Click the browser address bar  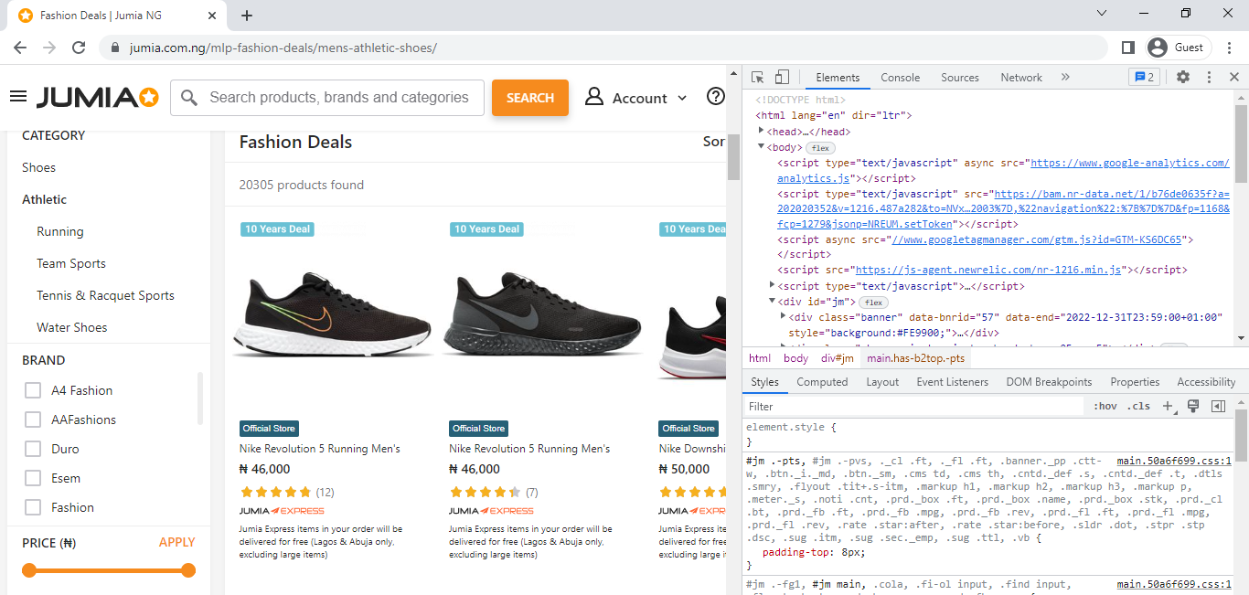603,48
